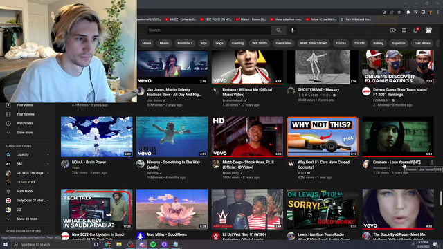443x249 pixels.
Task: Select the Supercar filter chip
Action: click(x=399, y=43)
